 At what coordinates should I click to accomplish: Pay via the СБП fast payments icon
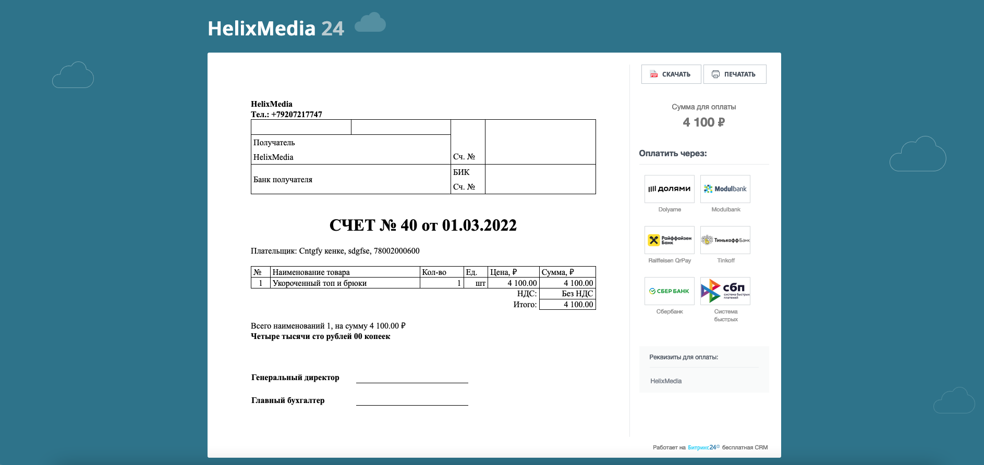725,291
